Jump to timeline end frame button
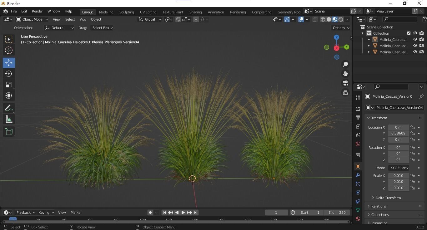Image resolution: width=427 pixels, height=230 pixels. (196, 213)
